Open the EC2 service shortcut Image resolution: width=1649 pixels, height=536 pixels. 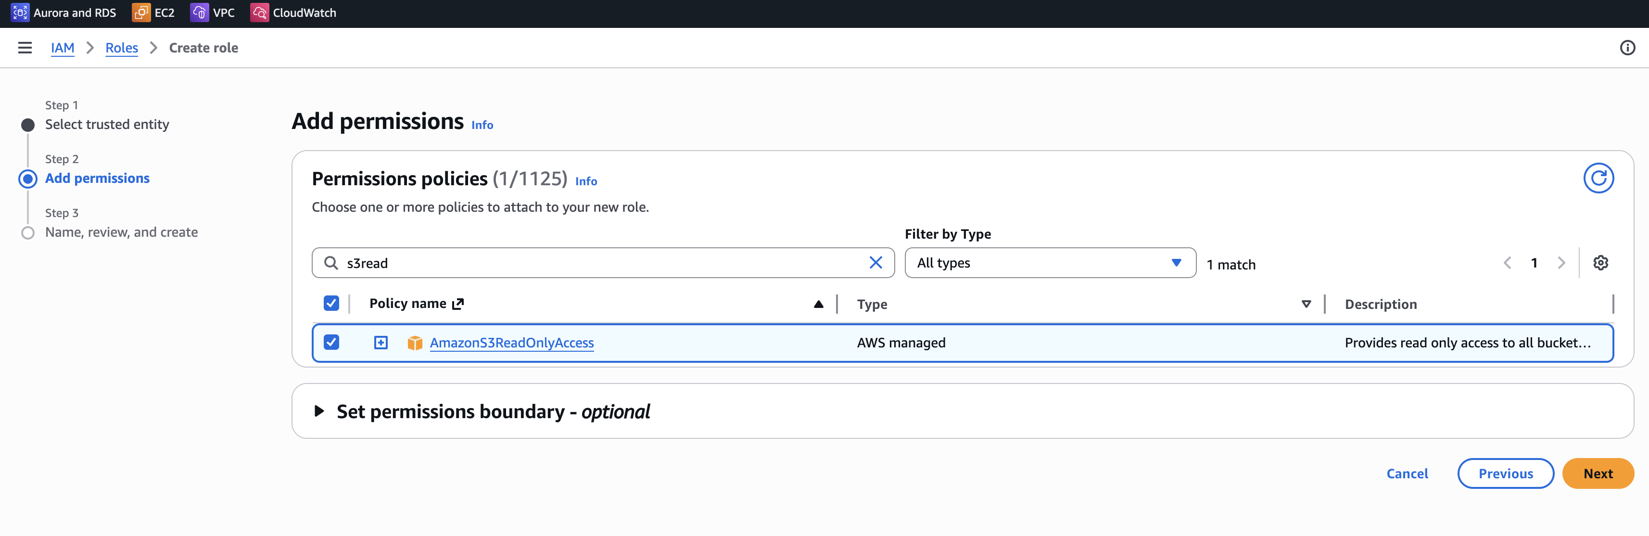pos(153,13)
